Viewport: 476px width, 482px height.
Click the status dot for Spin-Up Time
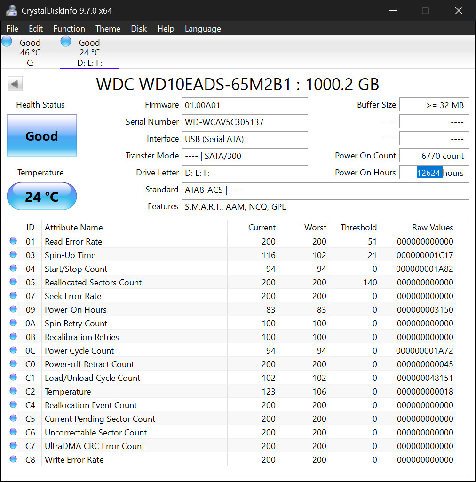[x=13, y=254]
